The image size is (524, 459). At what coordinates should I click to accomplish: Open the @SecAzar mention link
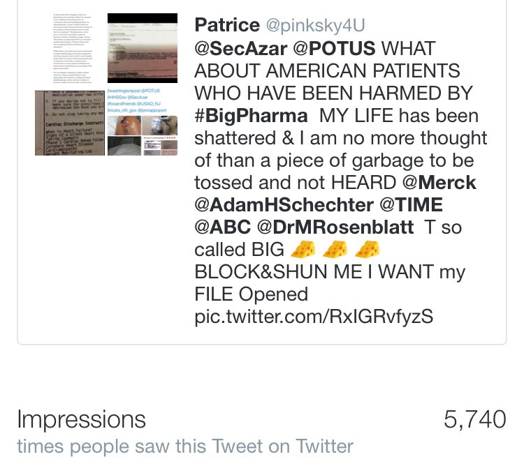coord(240,48)
